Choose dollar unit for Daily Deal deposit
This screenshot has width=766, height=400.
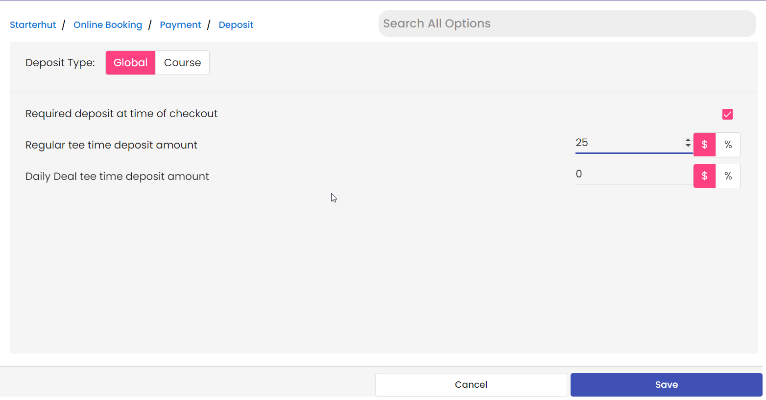705,176
